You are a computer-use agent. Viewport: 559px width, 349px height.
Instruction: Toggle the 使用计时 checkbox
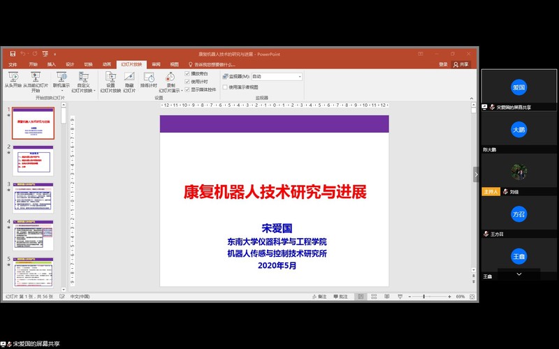(x=187, y=82)
